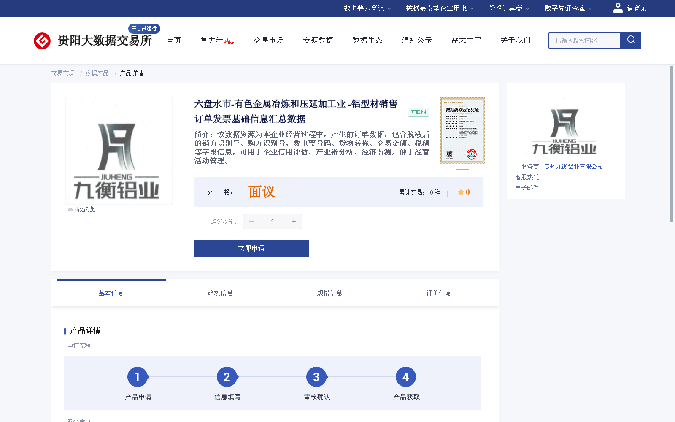Click 电子邮件 label
This screenshot has height=422, width=675.
528,188
